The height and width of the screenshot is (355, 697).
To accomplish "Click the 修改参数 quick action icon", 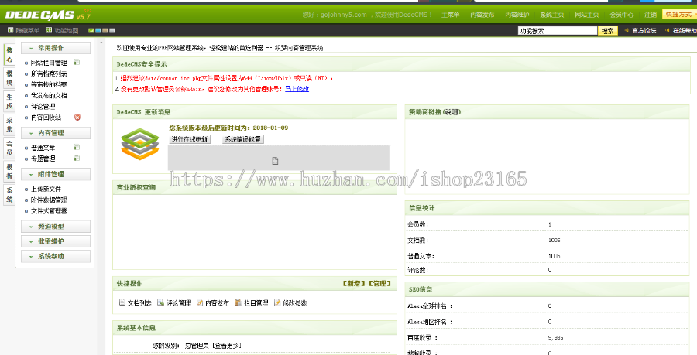I will pos(277,302).
